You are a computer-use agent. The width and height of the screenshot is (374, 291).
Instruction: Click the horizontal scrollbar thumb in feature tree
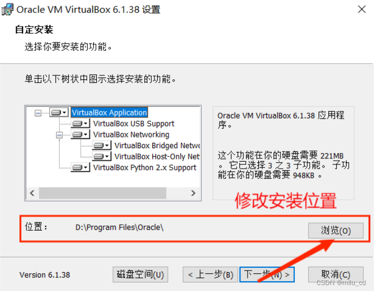[x=103, y=193]
